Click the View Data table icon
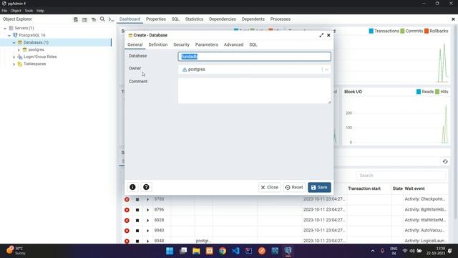This screenshot has height=258, width=458. click(x=84, y=19)
